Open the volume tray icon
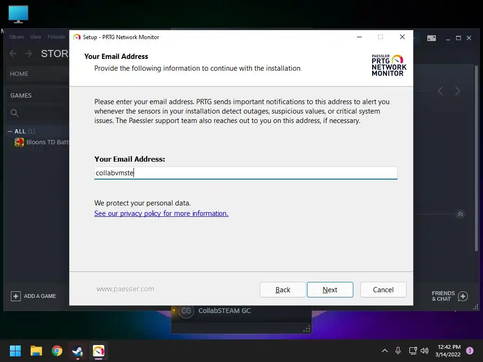This screenshot has height=362, width=483. [425, 351]
